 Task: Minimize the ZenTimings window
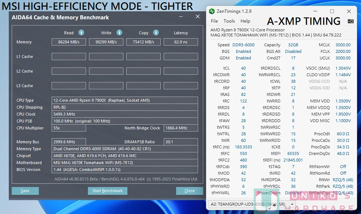[315, 11]
